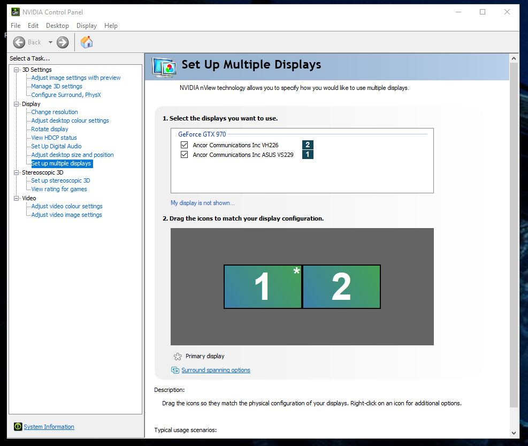528x446 pixels.
Task: Select Set up multiple displays task
Action: [x=62, y=163]
